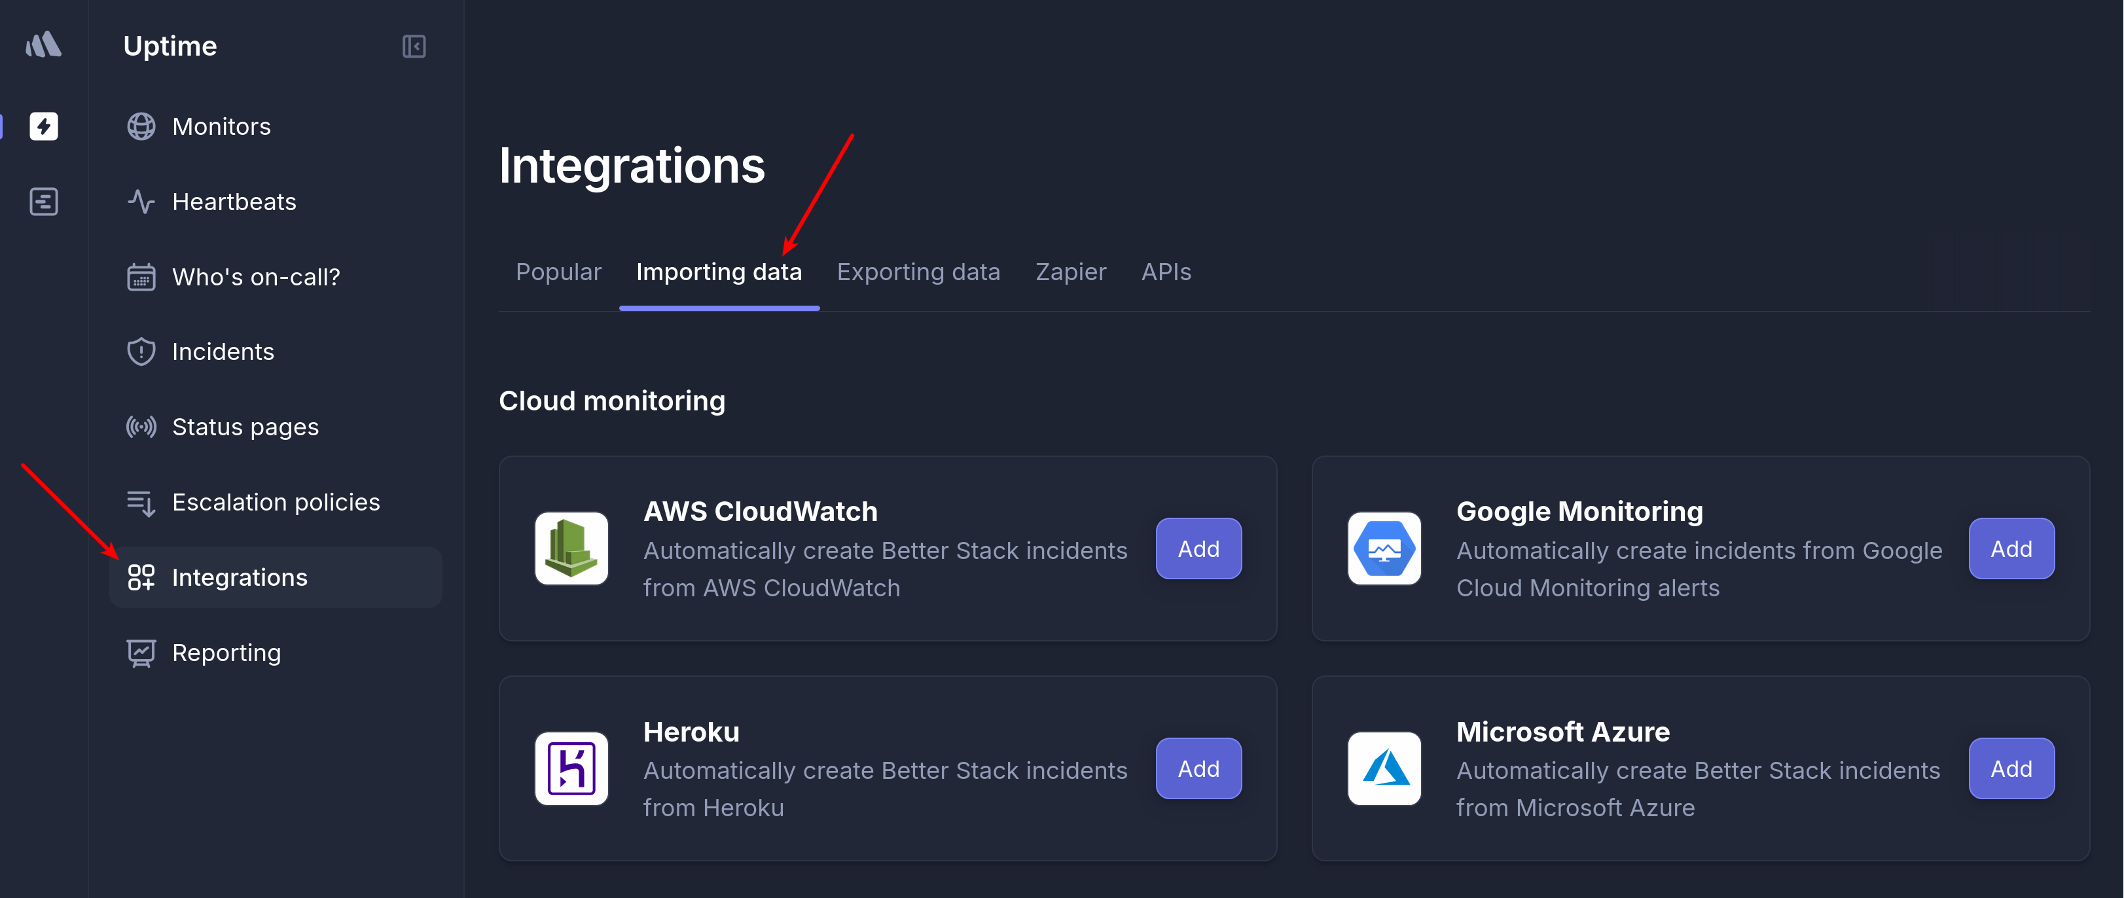Add the Heroku integration

pos(1198,768)
